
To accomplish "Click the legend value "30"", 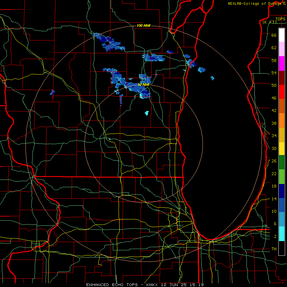I will (x=274, y=148).
